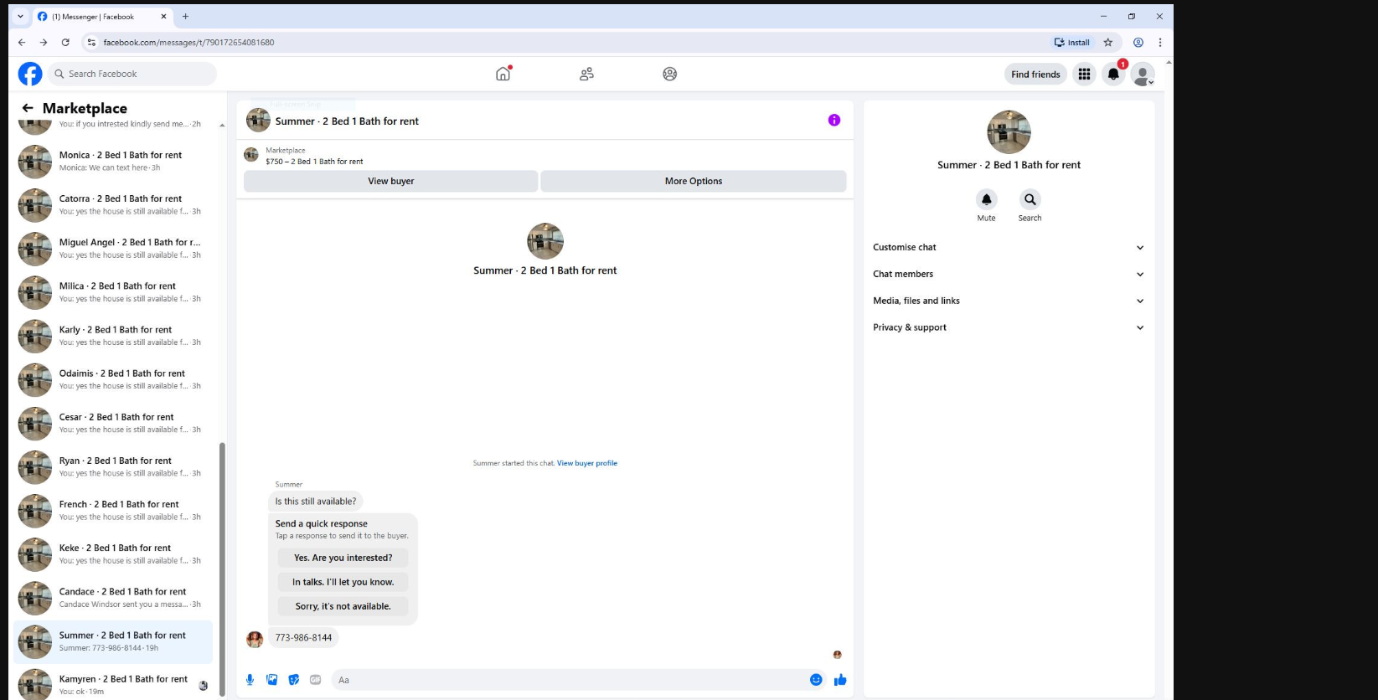Click the 'Is this still available?' message
The width and height of the screenshot is (1378, 700).
(x=316, y=502)
